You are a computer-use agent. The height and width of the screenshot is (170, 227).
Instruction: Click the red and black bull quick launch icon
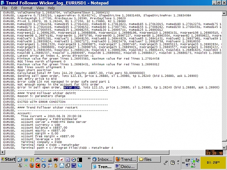pos(56,160)
